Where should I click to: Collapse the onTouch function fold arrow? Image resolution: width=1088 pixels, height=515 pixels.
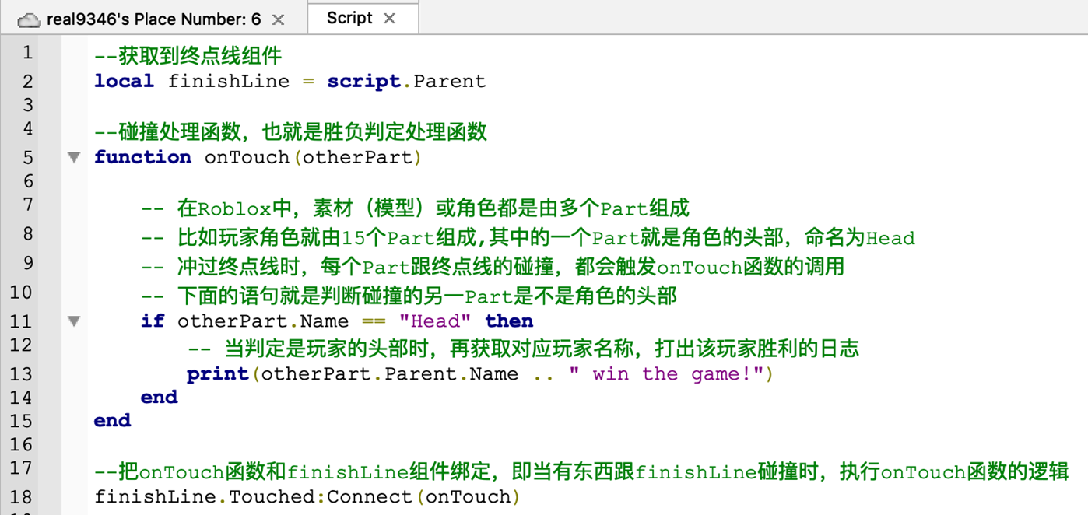tap(74, 157)
